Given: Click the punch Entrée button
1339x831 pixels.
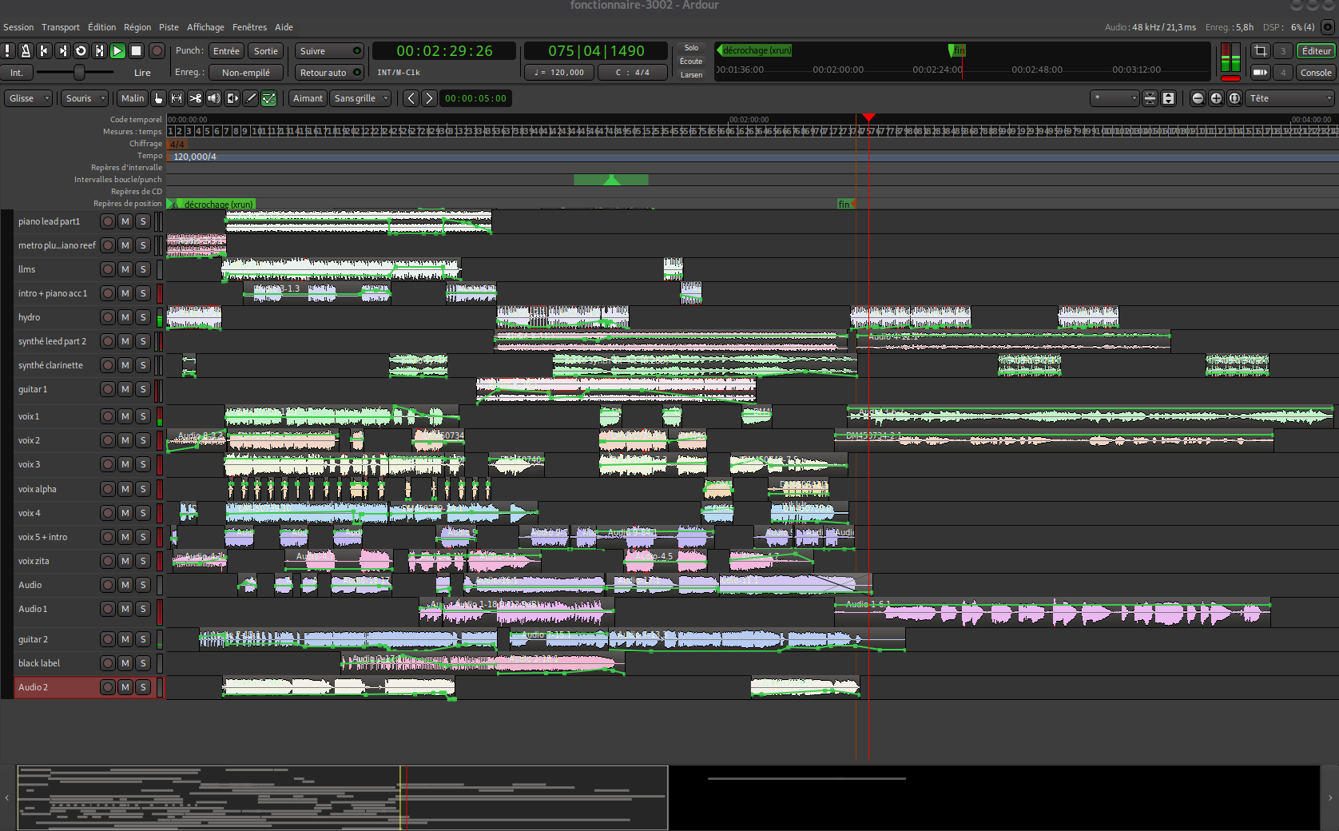Looking at the screenshot, I should click(x=226, y=51).
